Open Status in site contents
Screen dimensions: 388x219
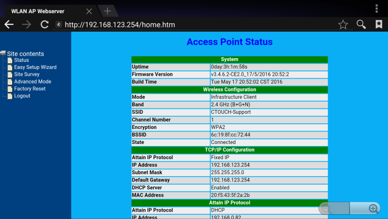click(21, 60)
